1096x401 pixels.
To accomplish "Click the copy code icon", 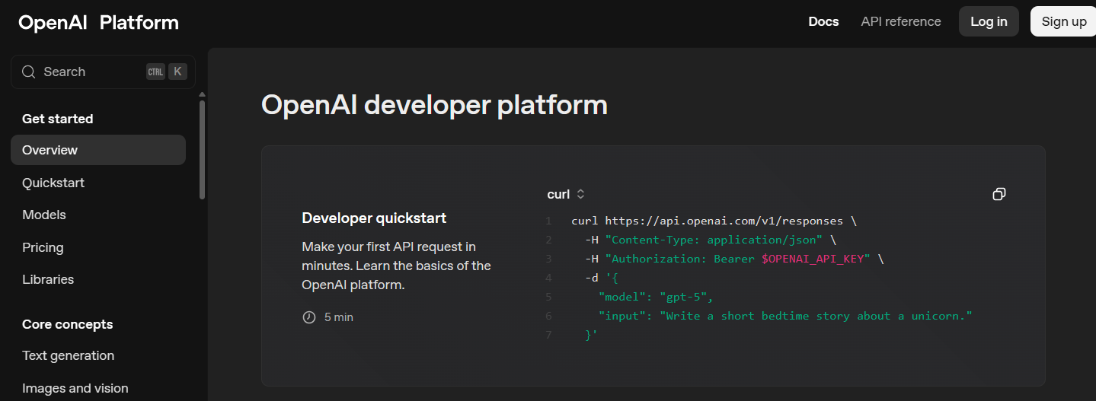I will (999, 194).
